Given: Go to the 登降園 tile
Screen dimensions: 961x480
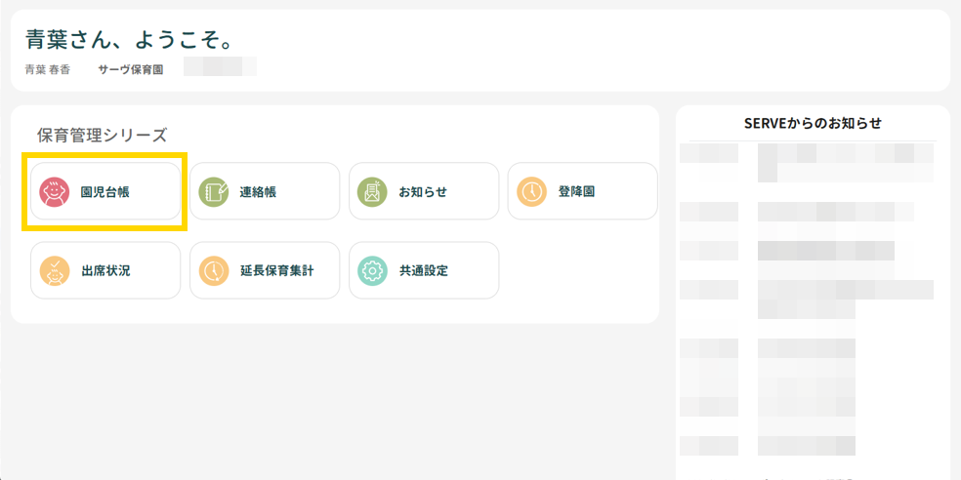Looking at the screenshot, I should 582,192.
